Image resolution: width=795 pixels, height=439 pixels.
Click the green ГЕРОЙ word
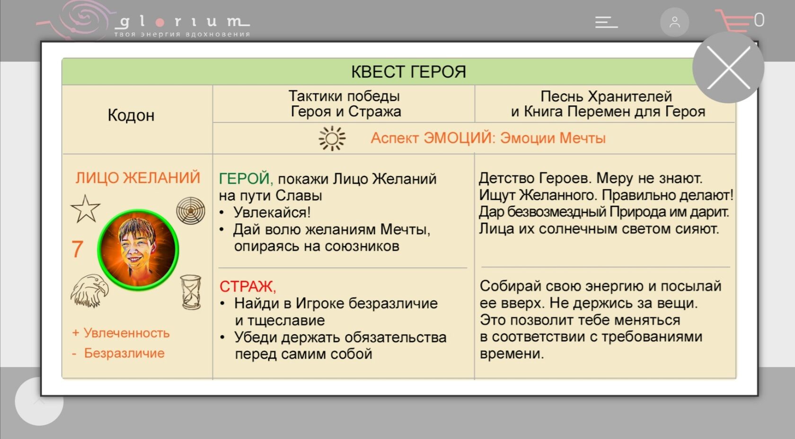pyautogui.click(x=246, y=179)
